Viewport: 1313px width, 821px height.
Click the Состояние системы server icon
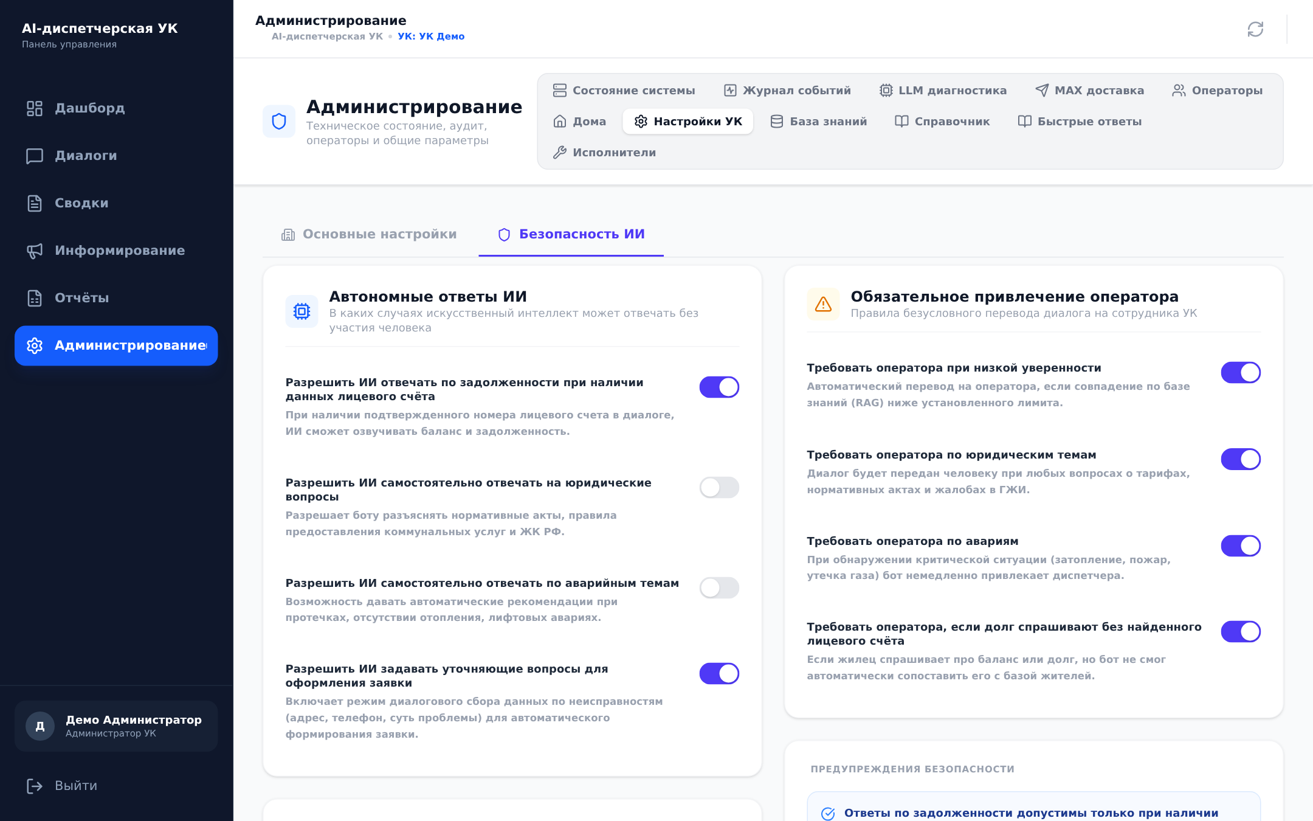coord(560,91)
